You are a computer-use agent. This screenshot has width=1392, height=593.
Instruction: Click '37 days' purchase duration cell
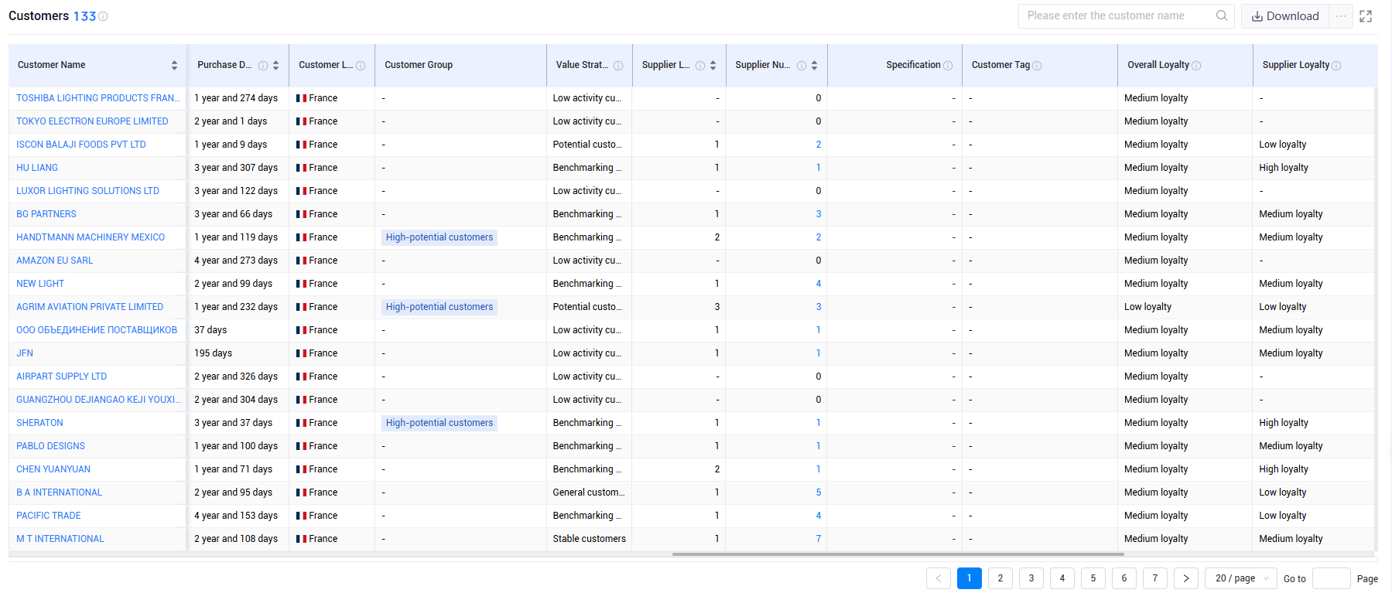tap(210, 330)
